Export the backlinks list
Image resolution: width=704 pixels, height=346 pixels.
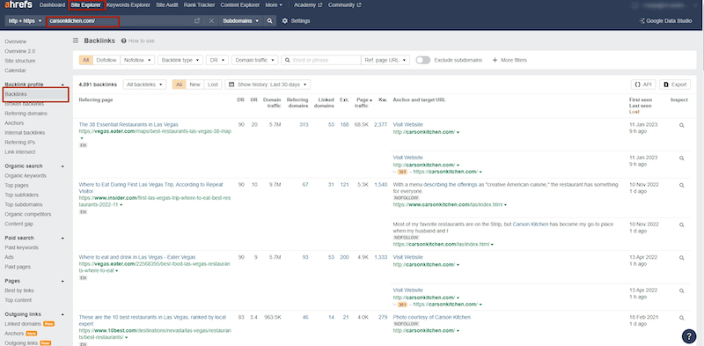tap(675, 85)
